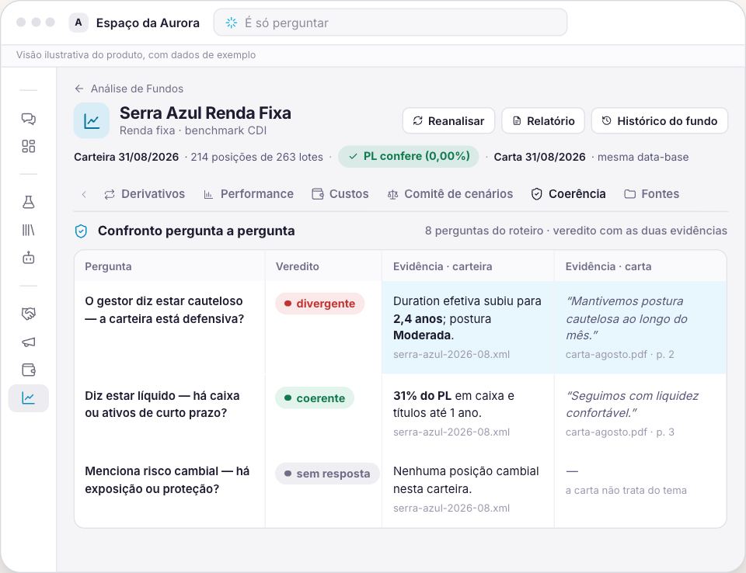This screenshot has height=573, width=746.
Task: Click the Veredito column header
Action: pos(298,266)
